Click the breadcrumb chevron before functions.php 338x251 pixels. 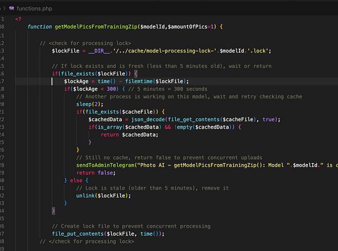pos(4,8)
